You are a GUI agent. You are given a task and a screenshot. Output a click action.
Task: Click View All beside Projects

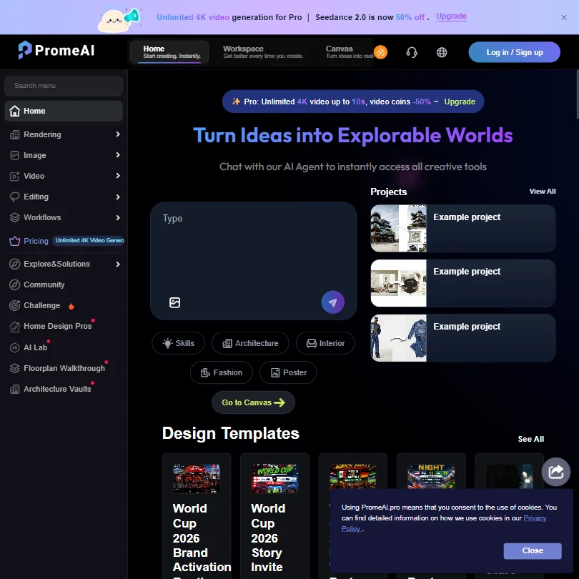(542, 192)
